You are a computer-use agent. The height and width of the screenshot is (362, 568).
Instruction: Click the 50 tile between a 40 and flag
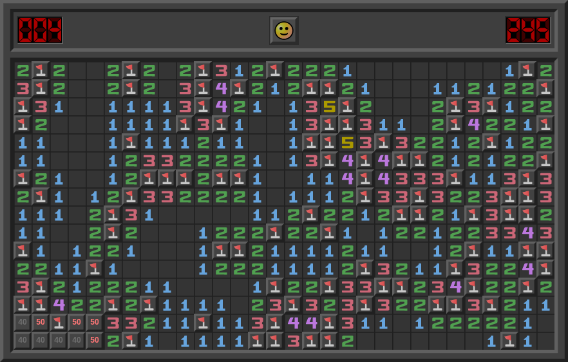(41, 323)
